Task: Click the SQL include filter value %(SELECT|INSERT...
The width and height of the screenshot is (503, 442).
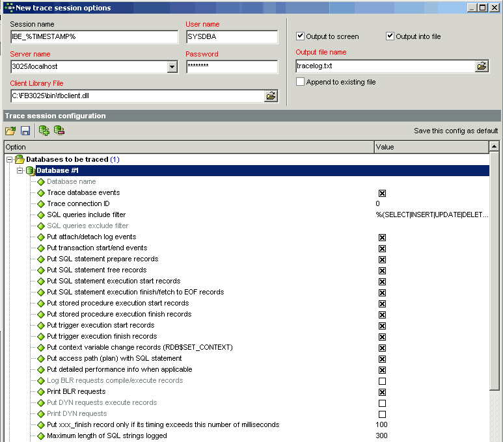Action: (432, 214)
